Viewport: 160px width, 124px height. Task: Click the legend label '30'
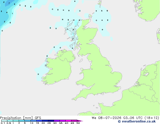click(x=55, y=123)
